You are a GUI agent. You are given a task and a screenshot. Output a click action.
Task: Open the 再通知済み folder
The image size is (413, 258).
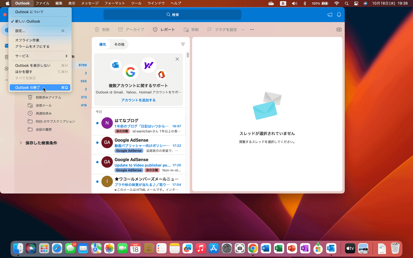coord(44,113)
